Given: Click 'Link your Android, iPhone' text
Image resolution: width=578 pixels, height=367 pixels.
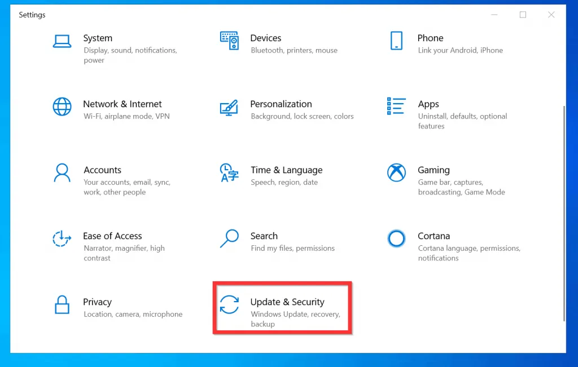Looking at the screenshot, I should tap(461, 50).
